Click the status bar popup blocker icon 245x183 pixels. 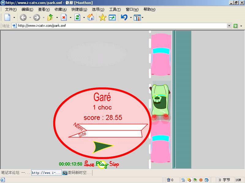[189, 180]
